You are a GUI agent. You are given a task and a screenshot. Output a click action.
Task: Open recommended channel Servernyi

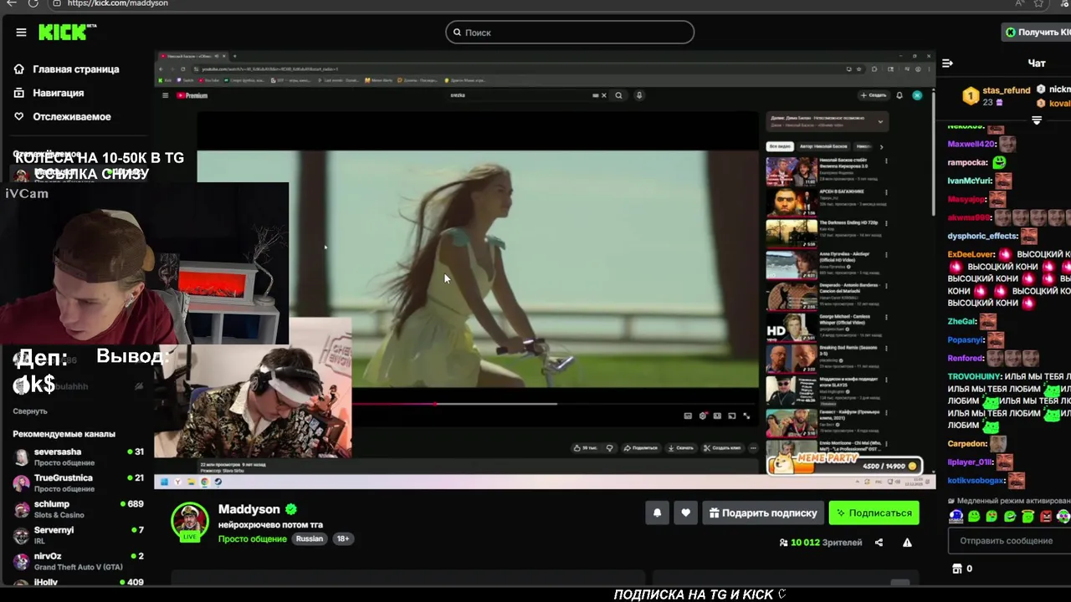pos(78,534)
